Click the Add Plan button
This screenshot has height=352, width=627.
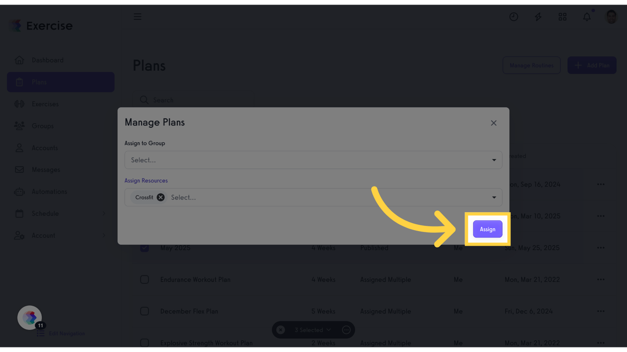[x=592, y=66]
